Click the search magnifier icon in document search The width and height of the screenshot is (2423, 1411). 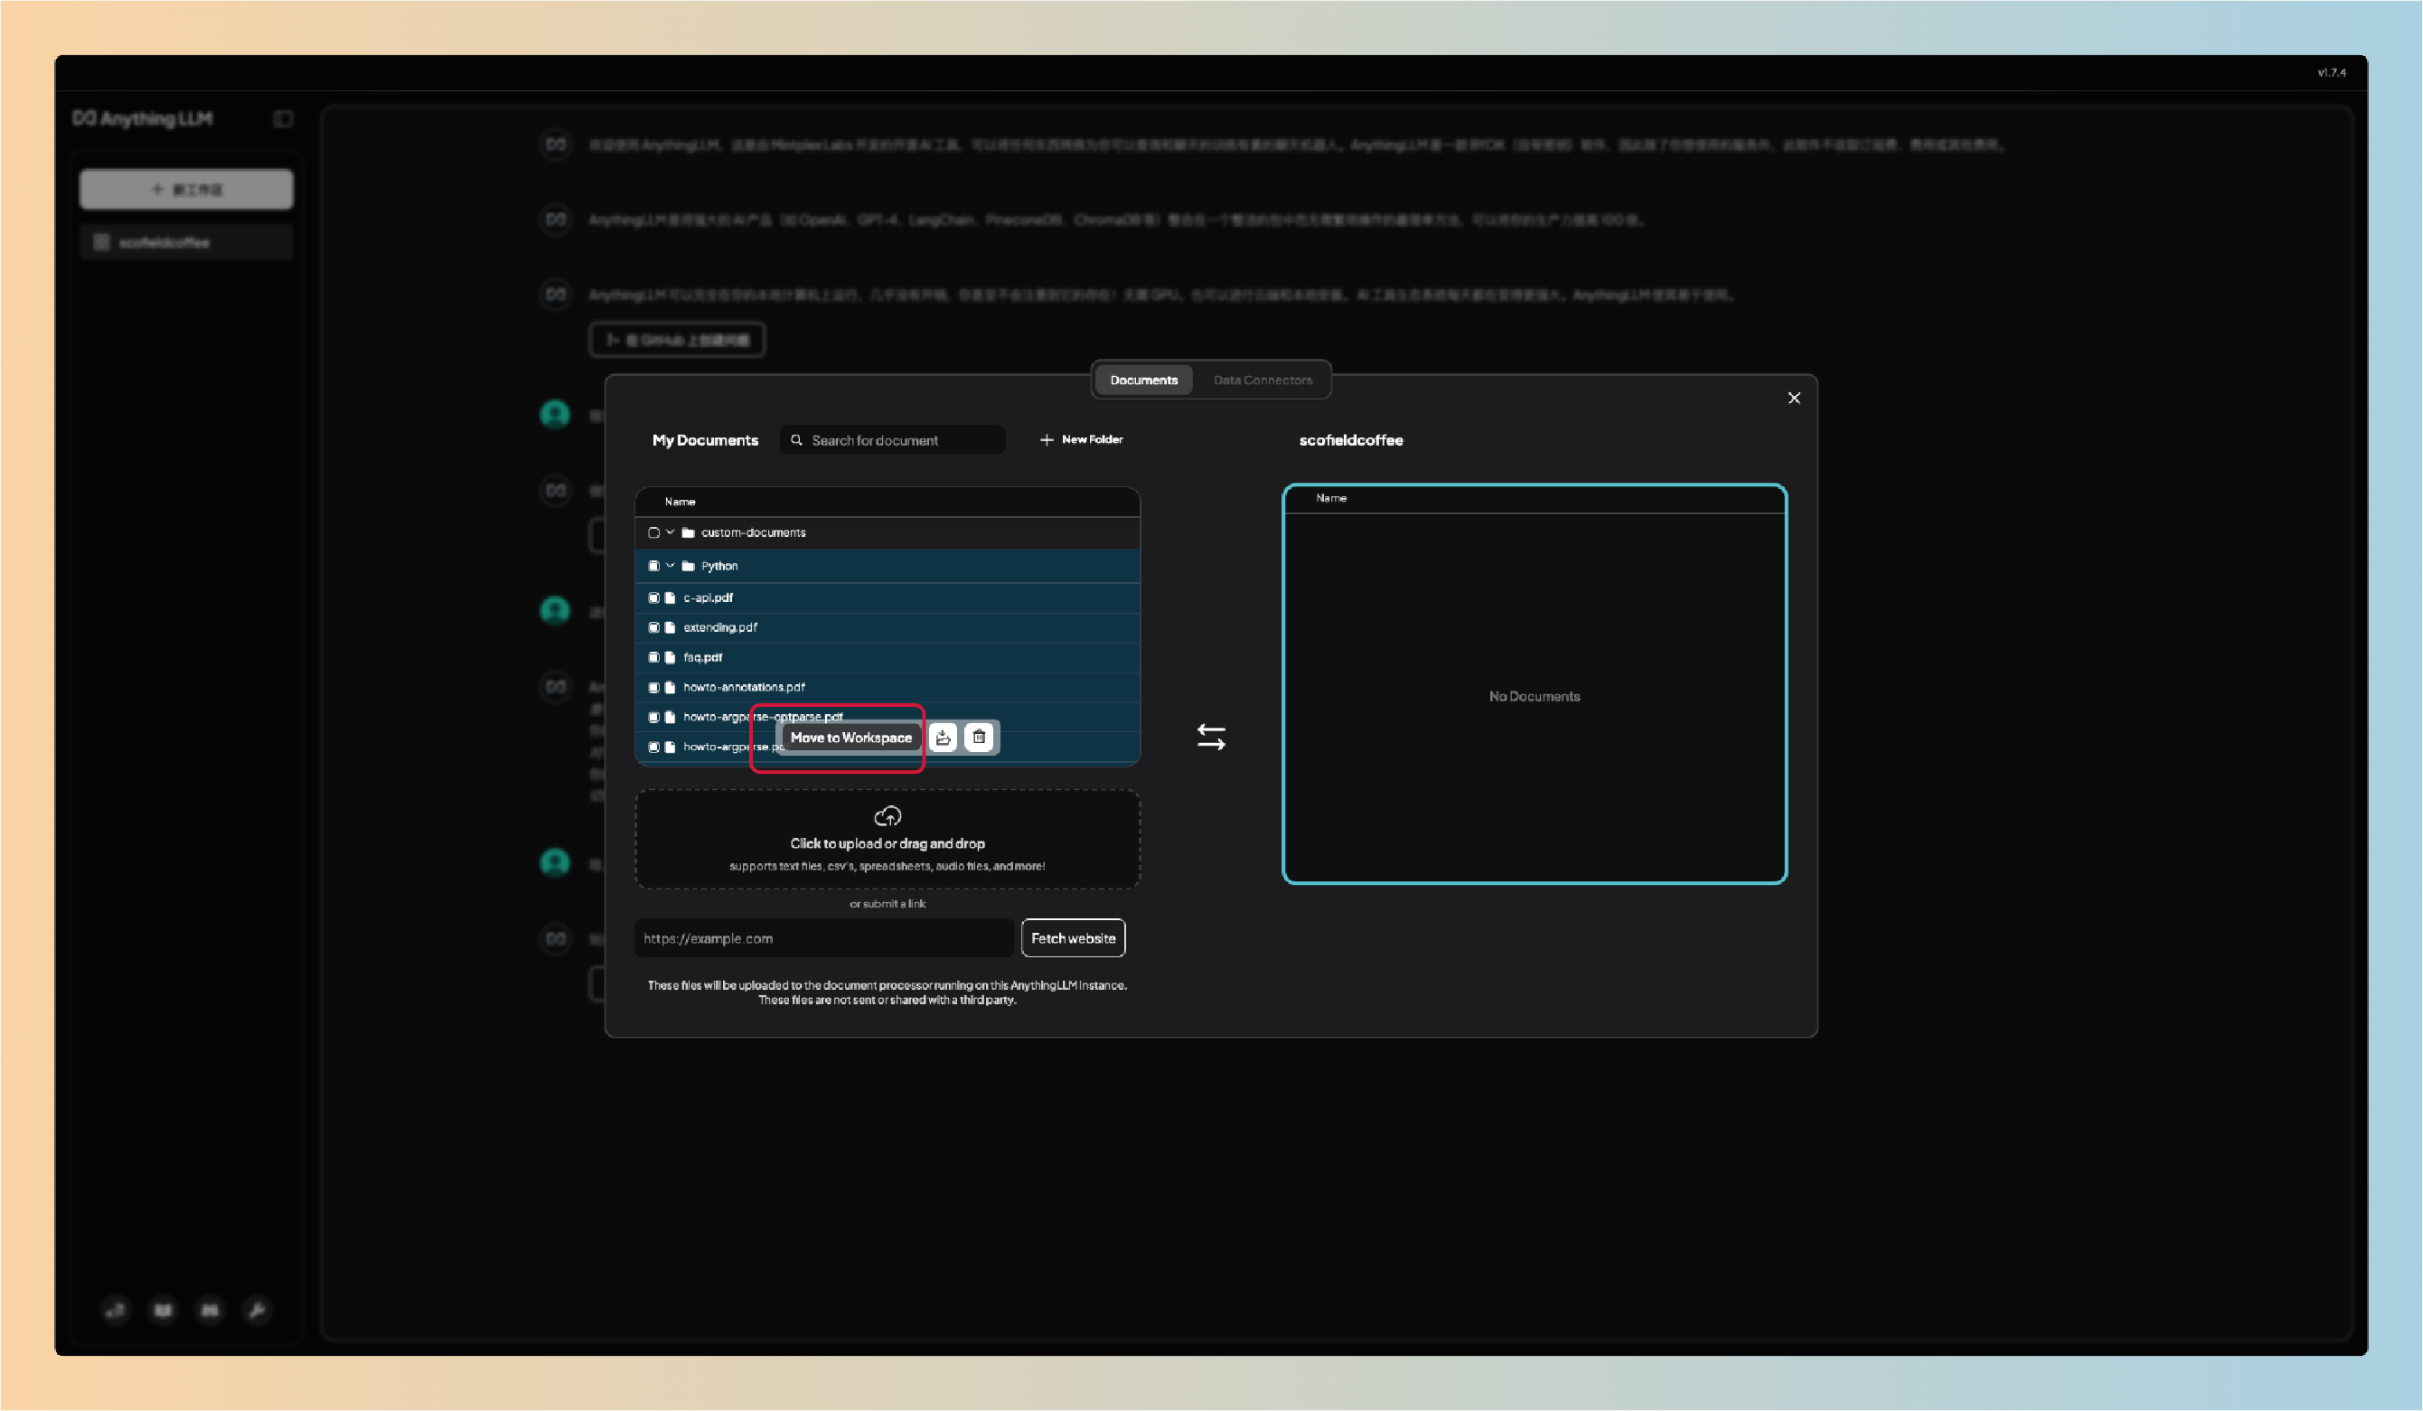tap(796, 439)
